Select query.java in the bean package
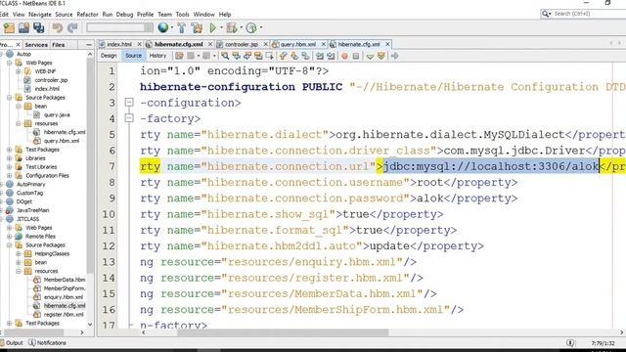The image size is (626, 352). click(x=57, y=115)
